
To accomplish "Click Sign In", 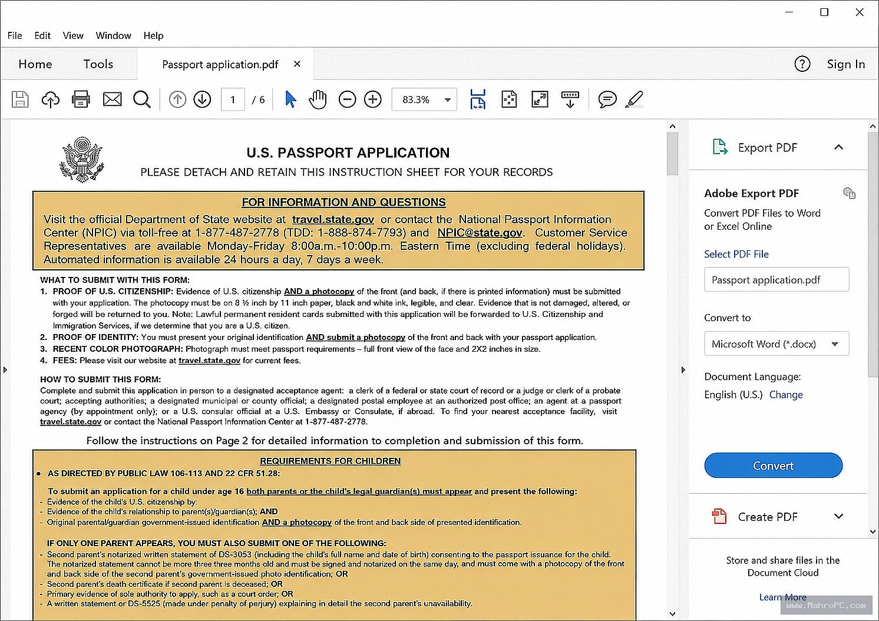I will pos(846,64).
